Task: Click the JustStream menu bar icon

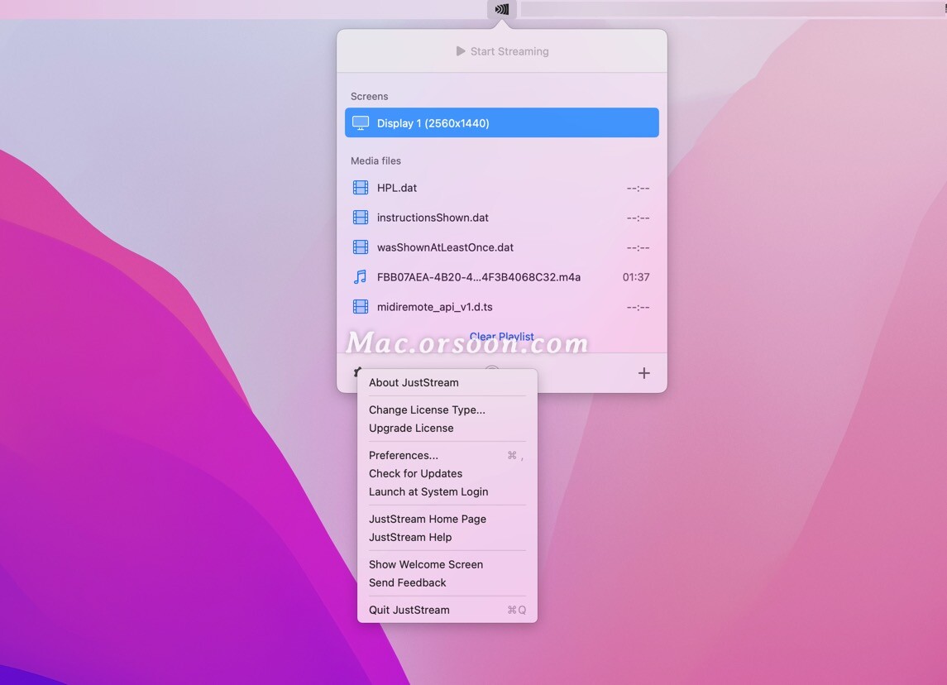Action: click(x=502, y=9)
